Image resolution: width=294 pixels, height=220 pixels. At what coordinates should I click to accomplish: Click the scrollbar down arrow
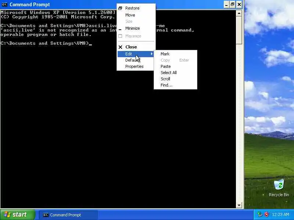click(239, 205)
